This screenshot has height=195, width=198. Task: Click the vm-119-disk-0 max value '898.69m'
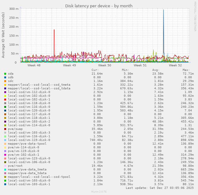pyautogui.click(x=187, y=140)
